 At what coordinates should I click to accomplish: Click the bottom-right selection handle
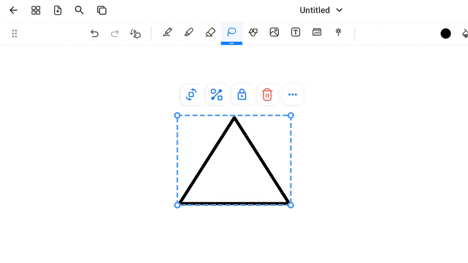[291, 205]
